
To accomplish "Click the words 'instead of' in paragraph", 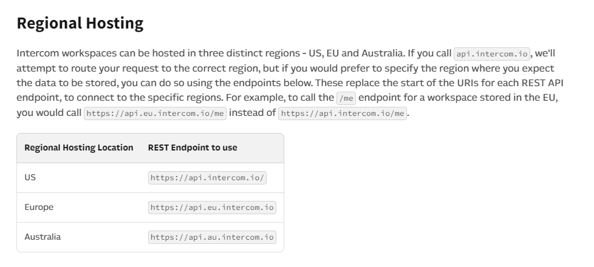I will [x=252, y=112].
